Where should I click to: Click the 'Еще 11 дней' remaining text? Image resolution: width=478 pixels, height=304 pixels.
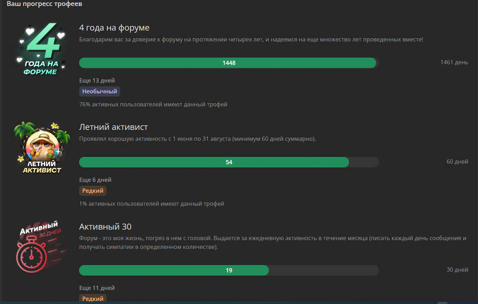click(x=97, y=288)
